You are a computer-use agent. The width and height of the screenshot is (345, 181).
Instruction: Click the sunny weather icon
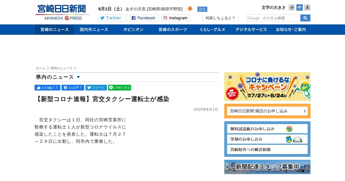tap(190, 9)
